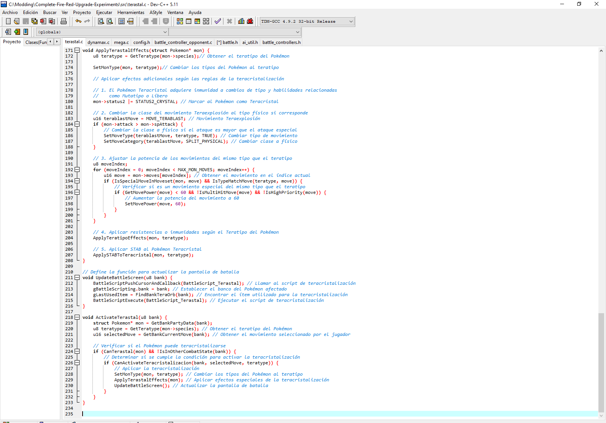The image size is (606, 423).
Task: Open the Ejecutar menu
Action: coord(104,12)
